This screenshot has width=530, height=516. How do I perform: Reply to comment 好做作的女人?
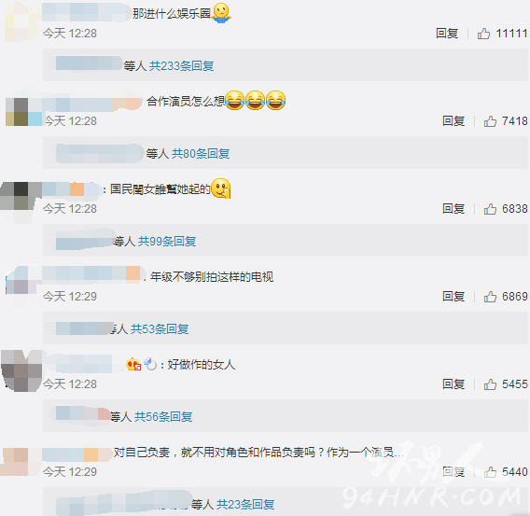[453, 384]
